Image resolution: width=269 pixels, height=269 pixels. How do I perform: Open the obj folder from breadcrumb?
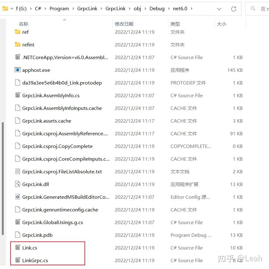[x=137, y=8]
